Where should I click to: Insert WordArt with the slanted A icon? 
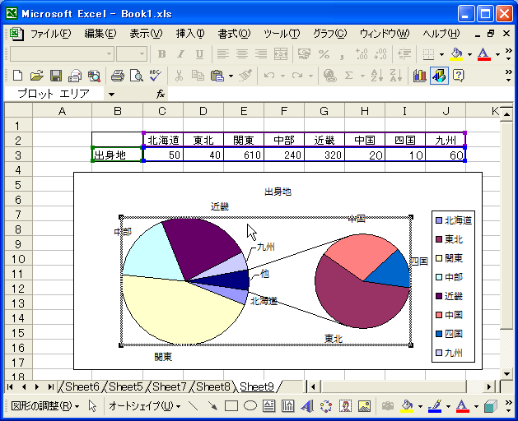[x=307, y=406]
